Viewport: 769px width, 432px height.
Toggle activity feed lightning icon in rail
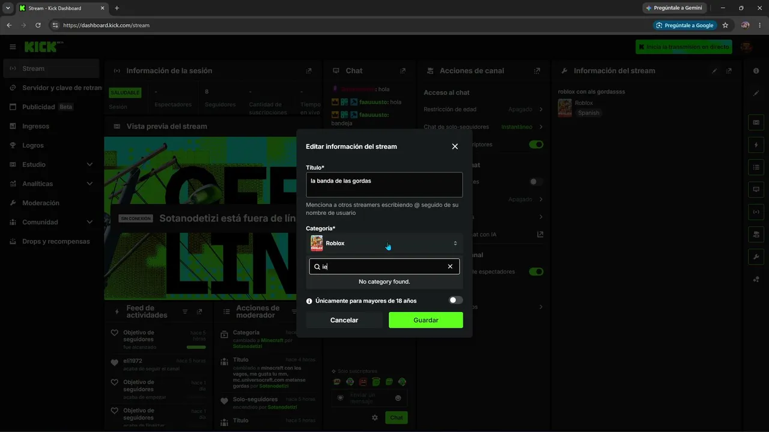tap(756, 145)
